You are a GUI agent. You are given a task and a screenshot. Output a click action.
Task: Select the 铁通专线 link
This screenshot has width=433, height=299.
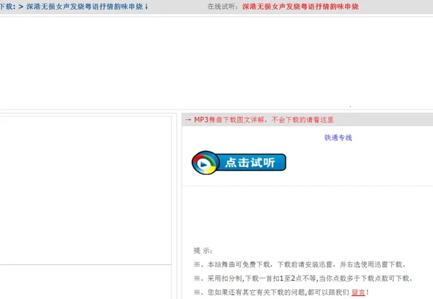coord(338,138)
